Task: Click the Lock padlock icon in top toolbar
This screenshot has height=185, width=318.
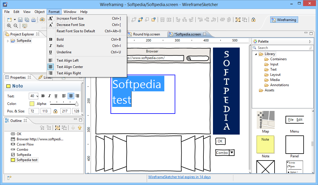Action: coord(253,20)
